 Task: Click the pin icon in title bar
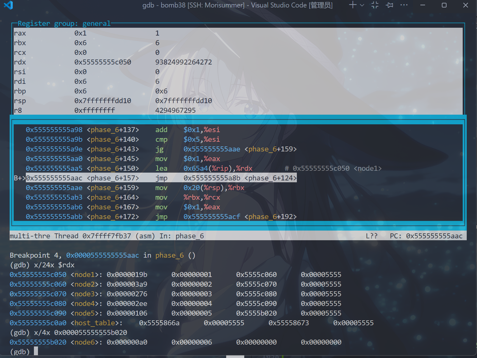coord(390,5)
